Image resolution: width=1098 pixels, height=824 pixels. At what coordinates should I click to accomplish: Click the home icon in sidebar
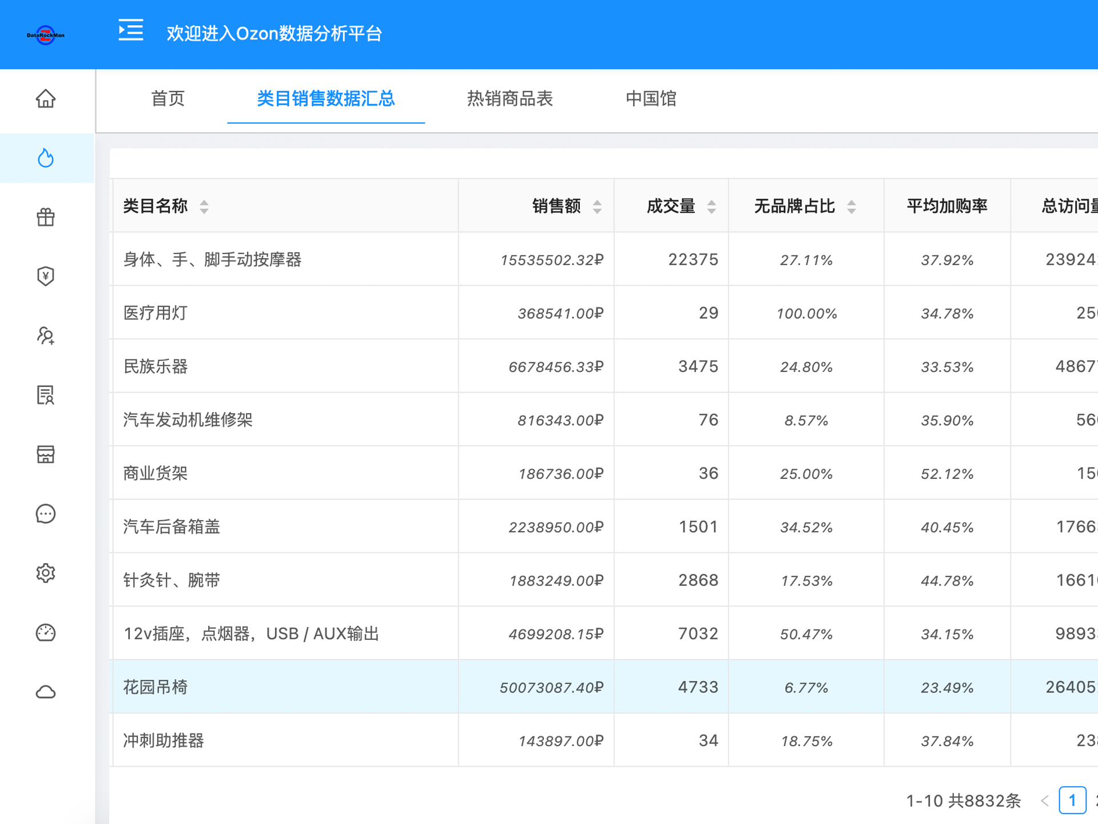pyautogui.click(x=46, y=99)
